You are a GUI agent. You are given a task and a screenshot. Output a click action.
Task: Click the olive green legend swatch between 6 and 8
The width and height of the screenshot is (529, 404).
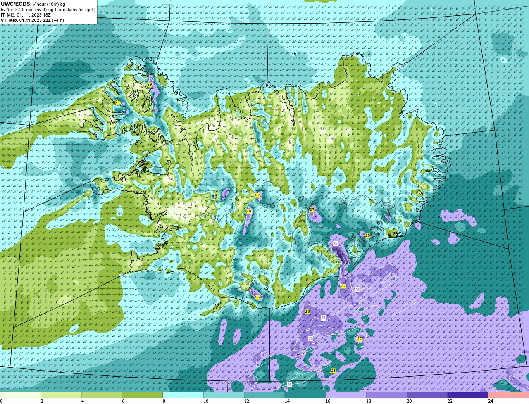tap(143, 395)
